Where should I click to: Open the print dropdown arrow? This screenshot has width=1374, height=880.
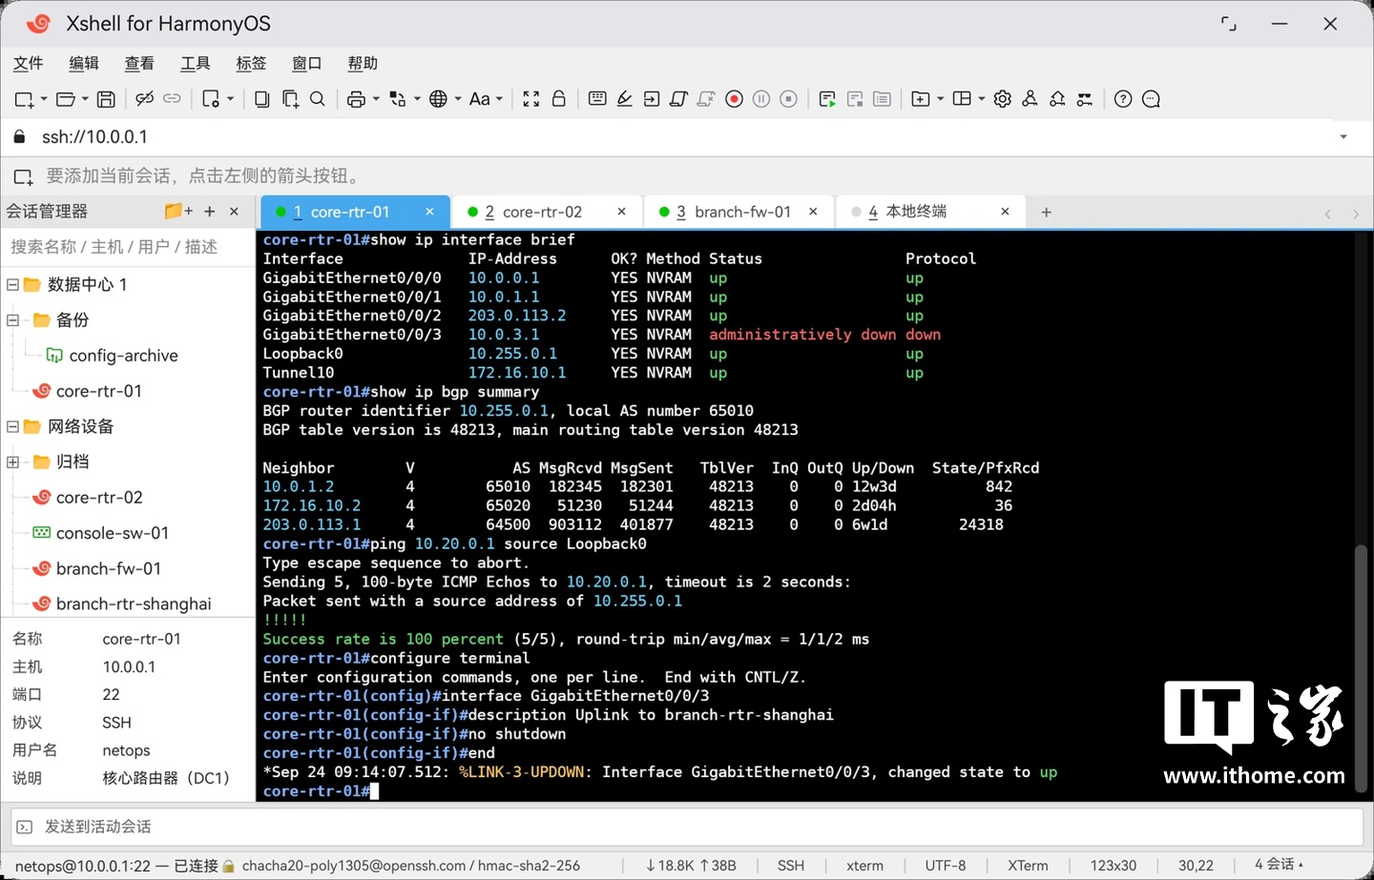(376, 99)
